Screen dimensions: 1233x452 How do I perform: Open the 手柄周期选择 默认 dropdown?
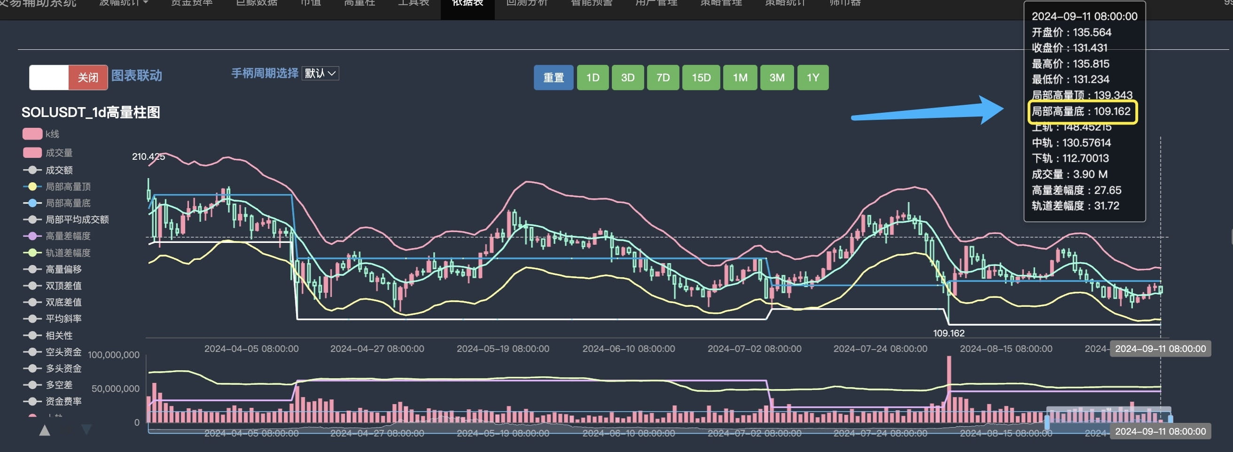point(320,73)
